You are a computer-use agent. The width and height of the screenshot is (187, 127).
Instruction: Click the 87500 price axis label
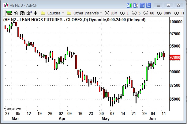click(x=175, y=85)
